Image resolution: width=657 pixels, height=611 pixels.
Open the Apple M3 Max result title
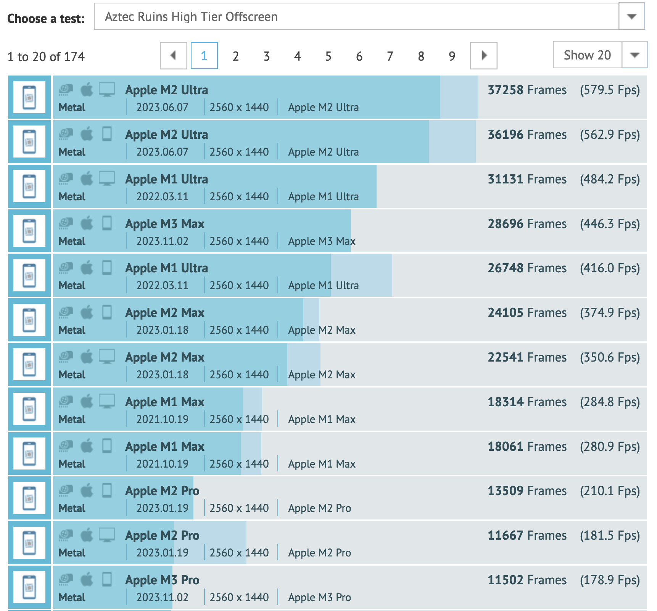pos(165,224)
